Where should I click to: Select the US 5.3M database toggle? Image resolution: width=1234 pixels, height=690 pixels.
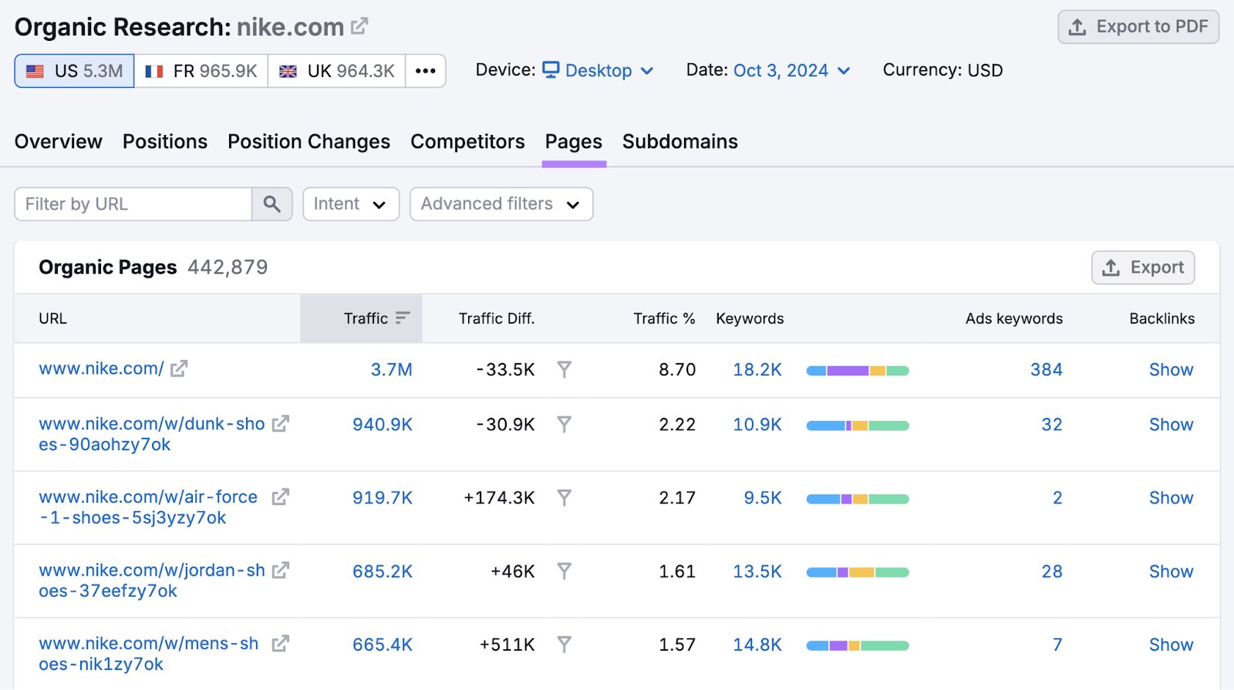coord(75,71)
